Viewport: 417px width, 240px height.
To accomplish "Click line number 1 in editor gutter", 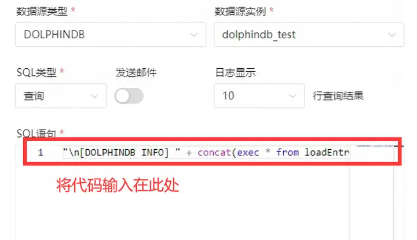I will (41, 153).
